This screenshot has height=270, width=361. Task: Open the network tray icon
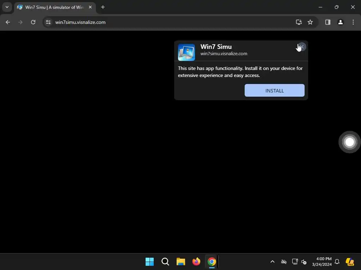point(295,262)
